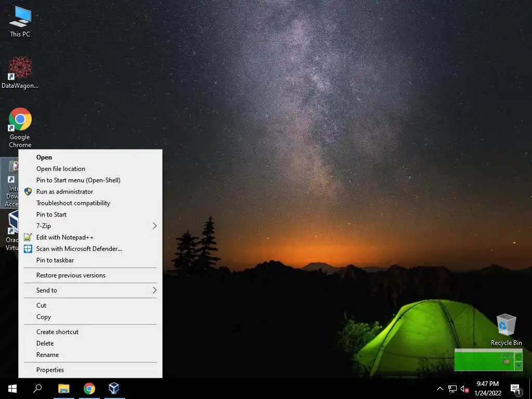Open the notification action center
The image size is (532, 399).
[515, 389]
